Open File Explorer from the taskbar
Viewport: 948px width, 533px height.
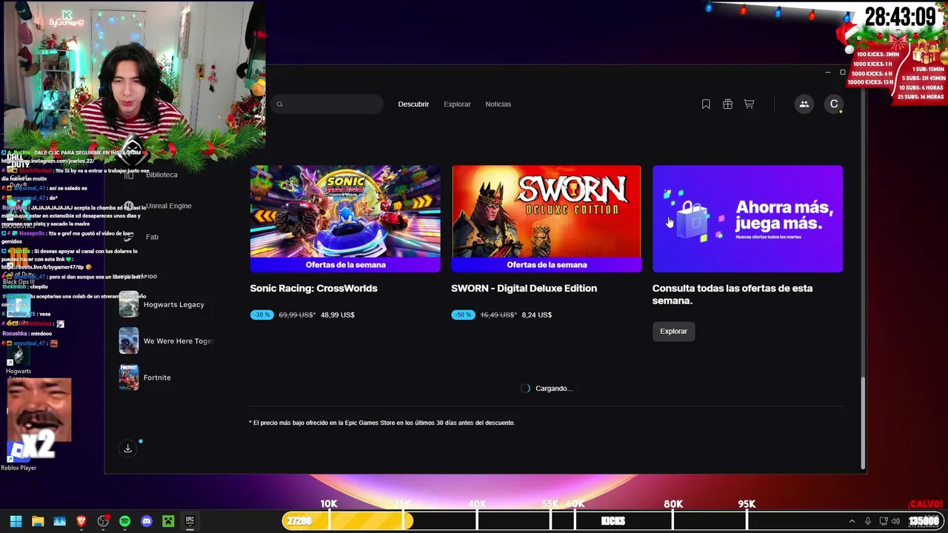point(38,521)
